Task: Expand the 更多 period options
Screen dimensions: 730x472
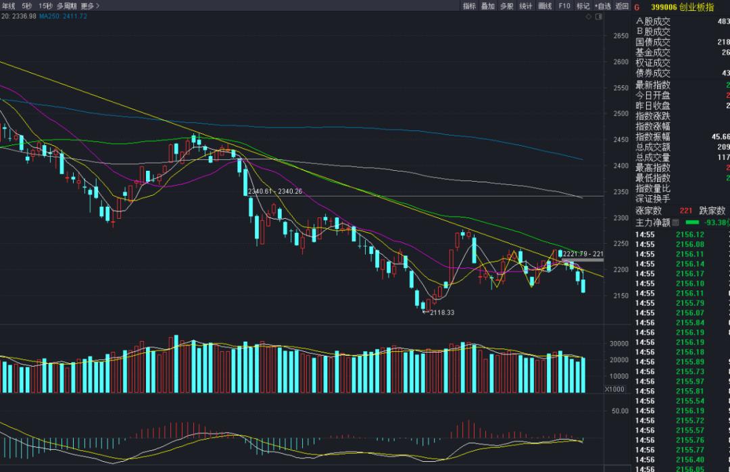Action: [x=90, y=6]
